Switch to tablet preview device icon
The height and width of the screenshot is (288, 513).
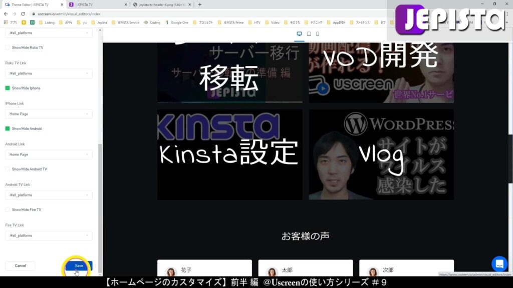click(x=309, y=33)
